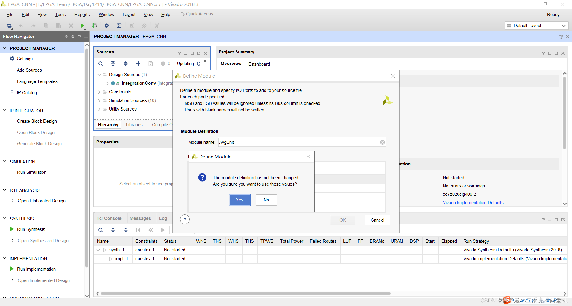Click help circle in Define Module dialog

pyautogui.click(x=185, y=220)
